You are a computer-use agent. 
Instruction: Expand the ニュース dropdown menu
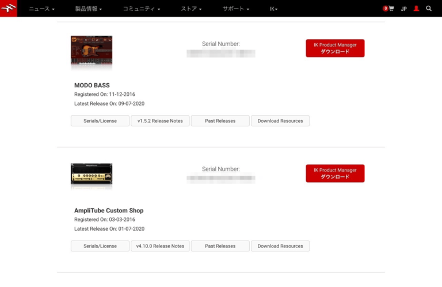click(41, 9)
